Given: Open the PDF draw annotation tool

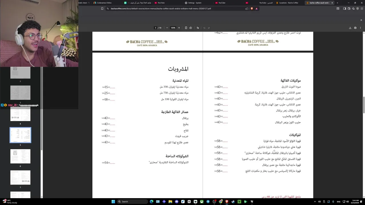Looking at the screenshot, I should [x=198, y=28].
